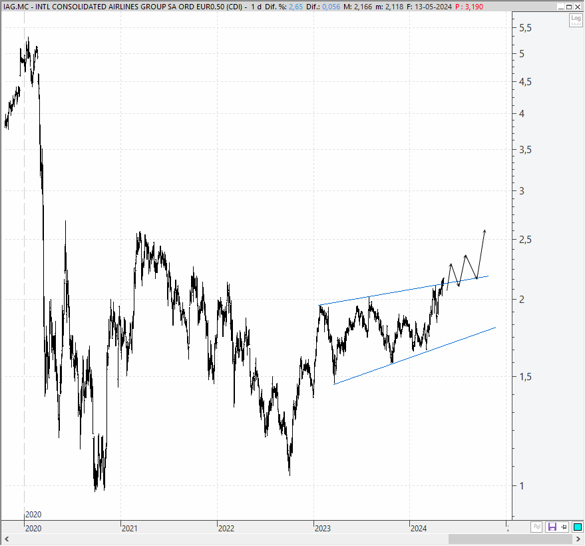Click the 1,5 price axis label
585x546 pixels.
(525, 377)
